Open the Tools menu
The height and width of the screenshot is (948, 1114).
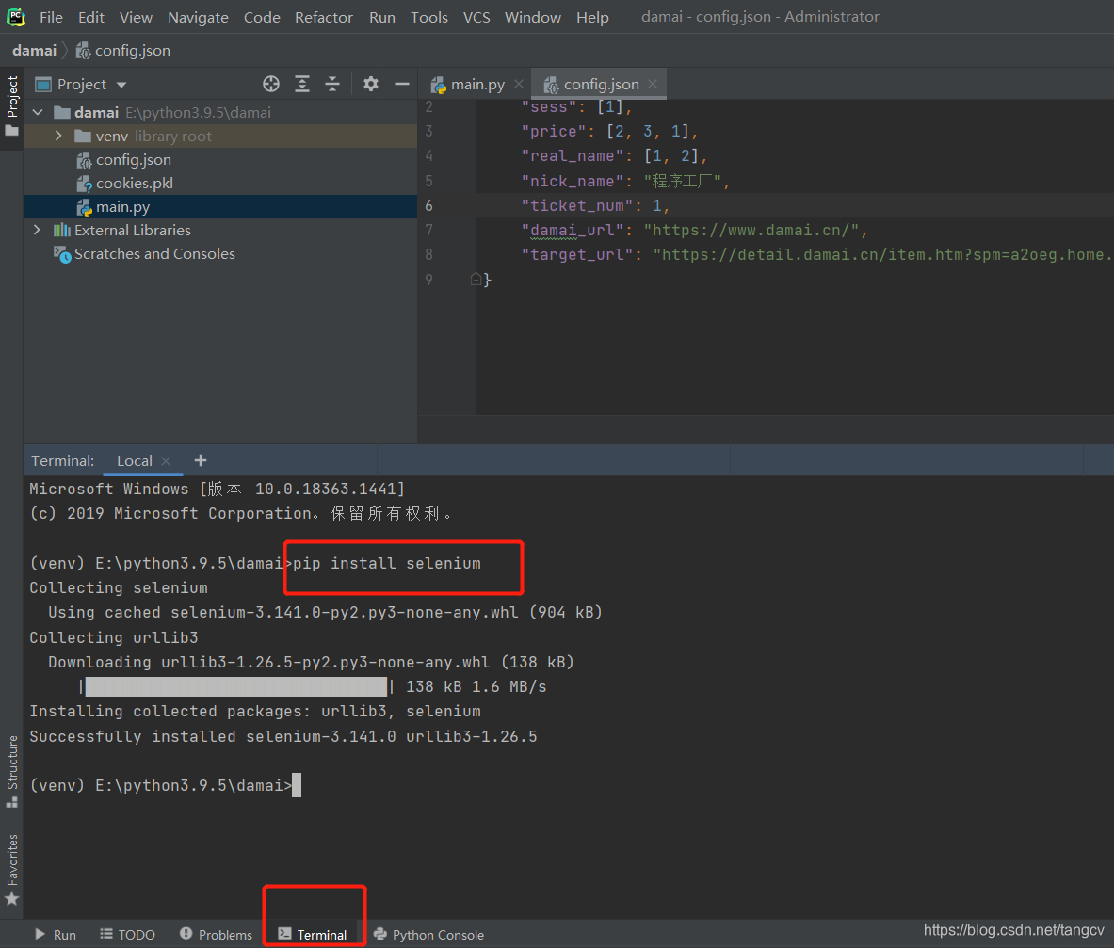(x=429, y=17)
